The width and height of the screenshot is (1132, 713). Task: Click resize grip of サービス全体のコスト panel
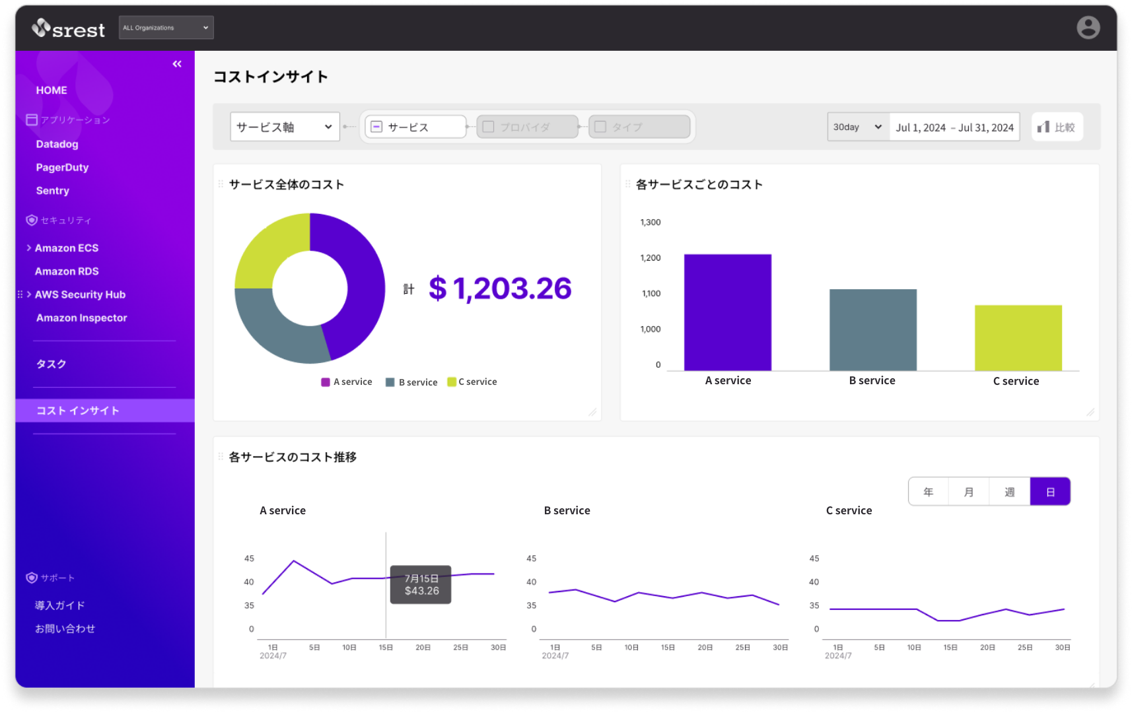point(592,412)
